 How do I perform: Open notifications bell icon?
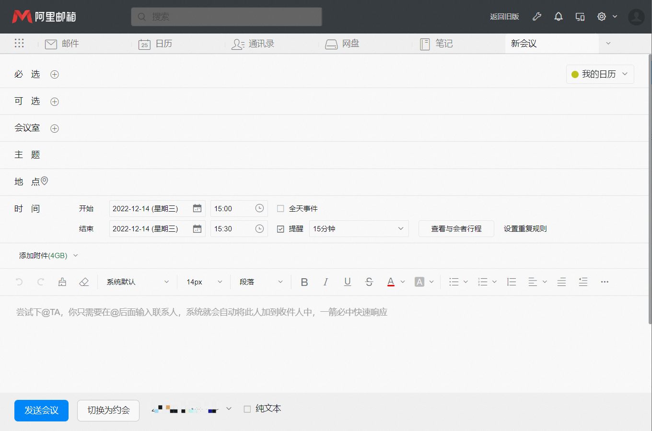pyautogui.click(x=558, y=17)
